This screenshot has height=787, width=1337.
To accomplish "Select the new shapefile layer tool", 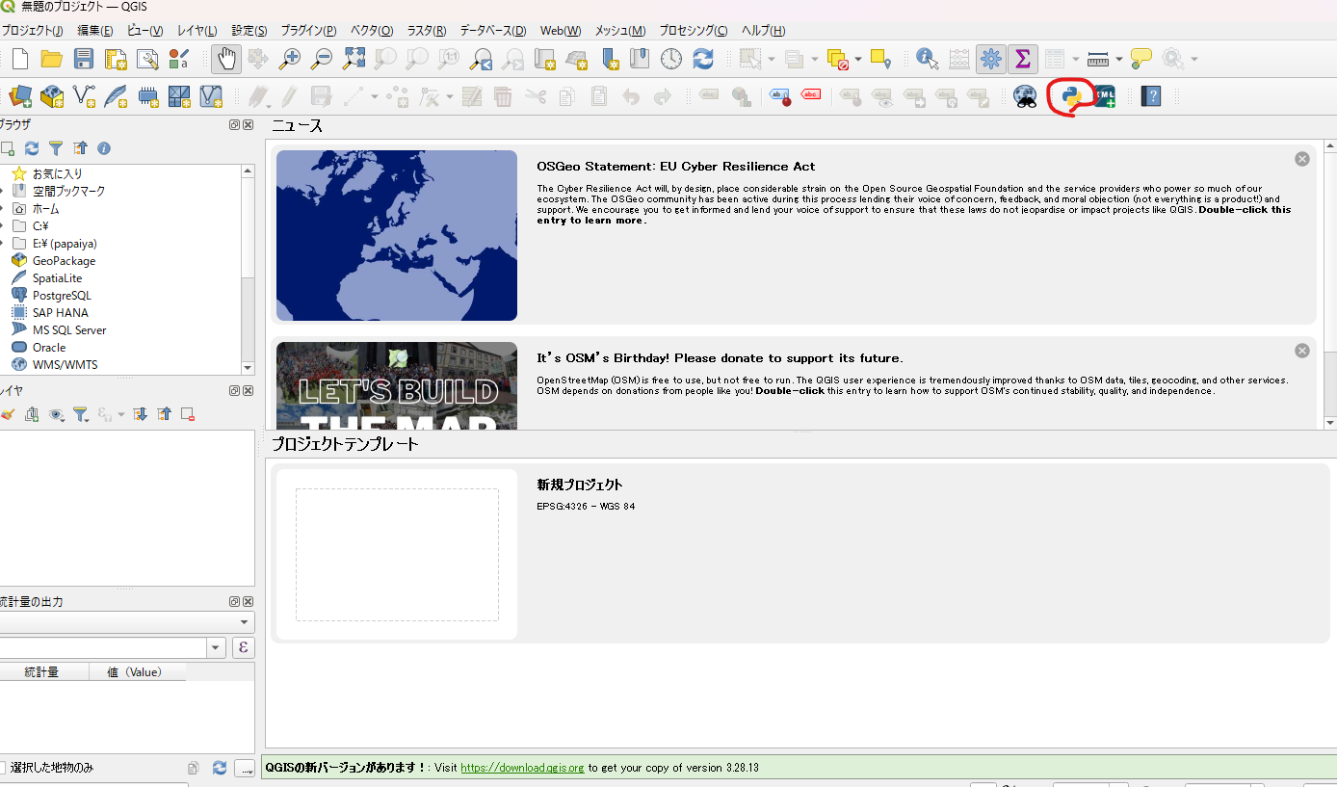I will 84,96.
